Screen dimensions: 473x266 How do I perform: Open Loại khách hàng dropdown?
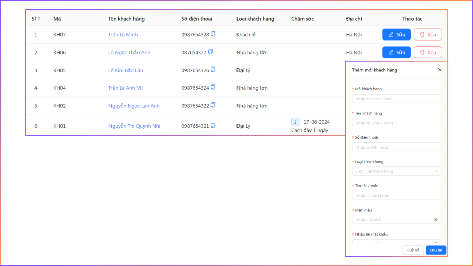pos(396,171)
